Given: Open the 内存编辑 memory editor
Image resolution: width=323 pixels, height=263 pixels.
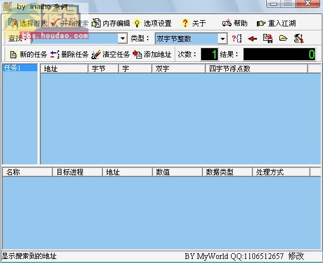Looking at the screenshot, I should 110,23.
